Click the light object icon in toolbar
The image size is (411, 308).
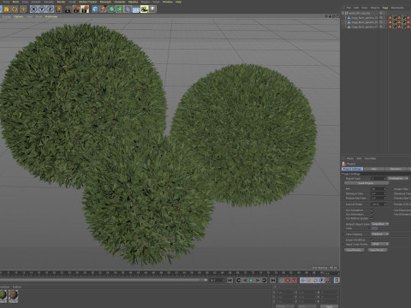coord(152,9)
